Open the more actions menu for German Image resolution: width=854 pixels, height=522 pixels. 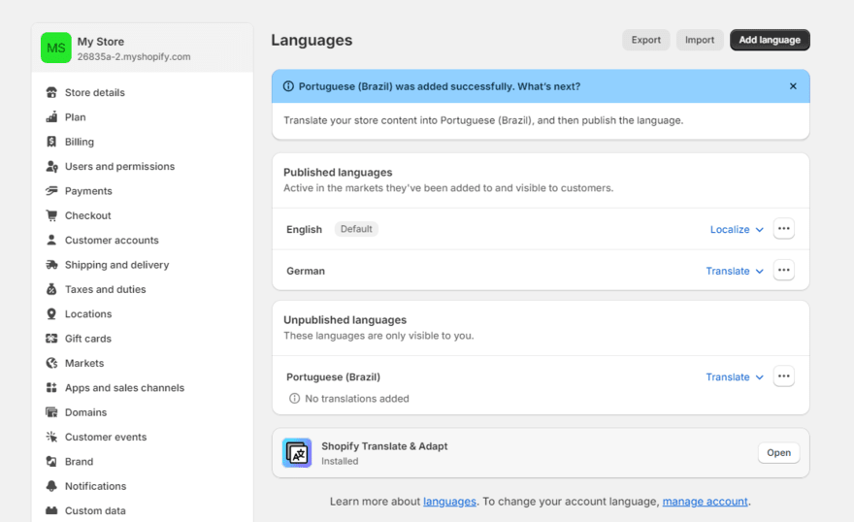coord(784,270)
